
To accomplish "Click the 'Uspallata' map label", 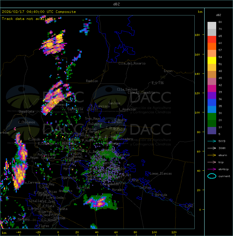I will (26, 112).
